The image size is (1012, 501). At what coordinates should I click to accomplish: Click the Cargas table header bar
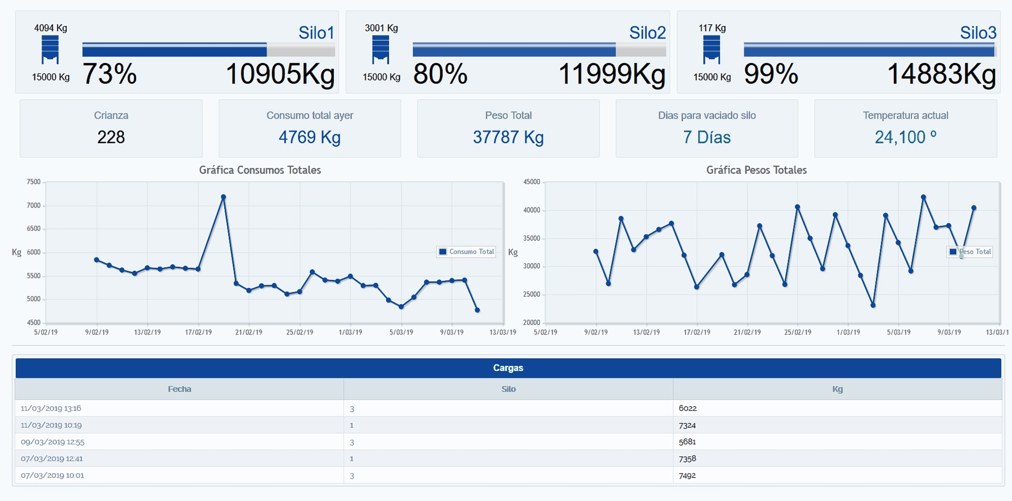[x=509, y=368]
